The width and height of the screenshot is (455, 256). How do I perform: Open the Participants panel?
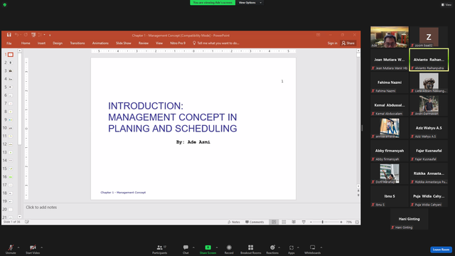(x=160, y=249)
